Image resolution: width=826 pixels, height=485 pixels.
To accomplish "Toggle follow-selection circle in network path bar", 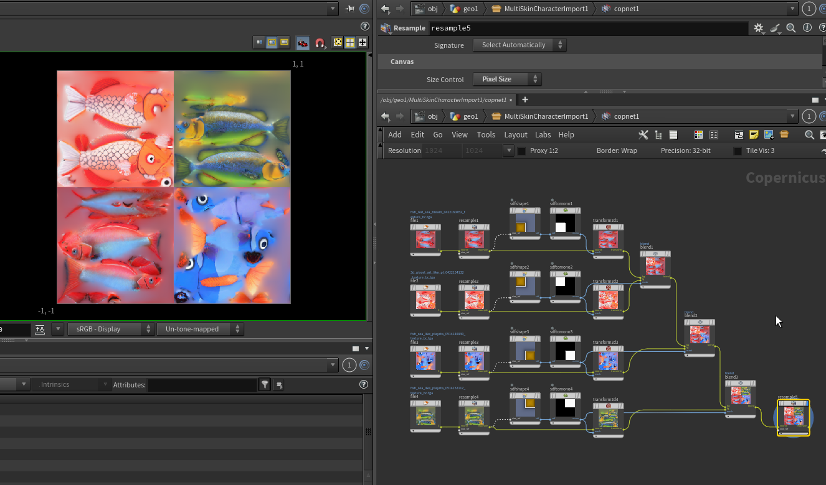I will coord(824,116).
